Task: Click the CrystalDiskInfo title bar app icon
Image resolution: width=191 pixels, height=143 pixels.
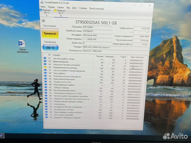Action: tap(42, 2)
